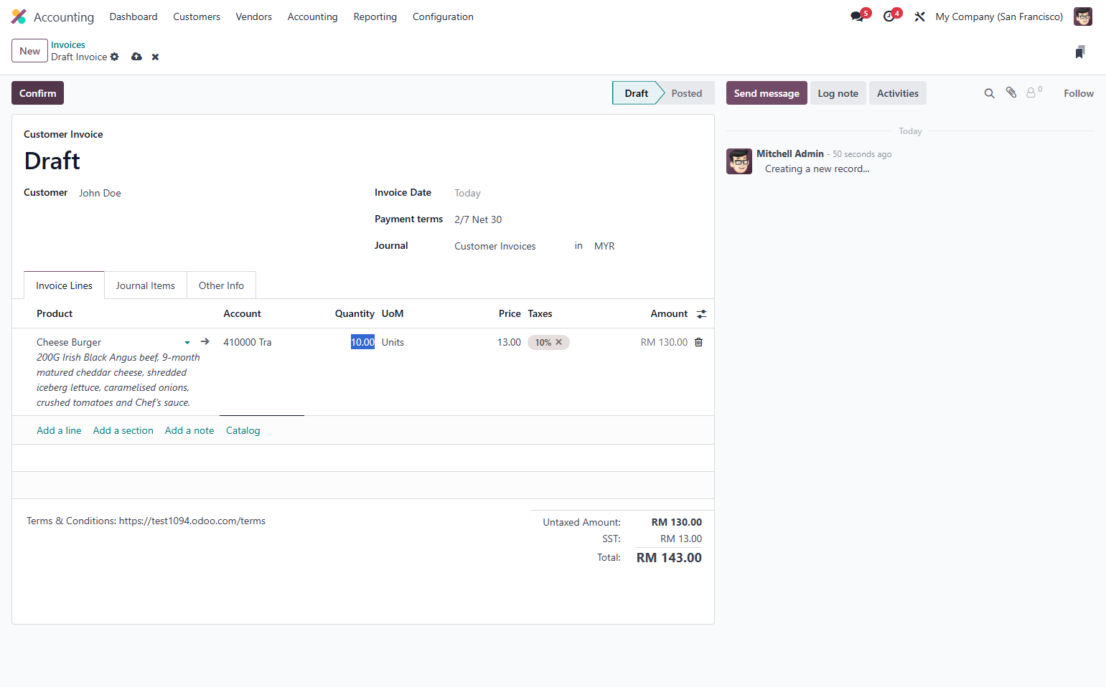Switch to the Other Info tab
Image resolution: width=1106 pixels, height=687 pixels.
pos(221,285)
